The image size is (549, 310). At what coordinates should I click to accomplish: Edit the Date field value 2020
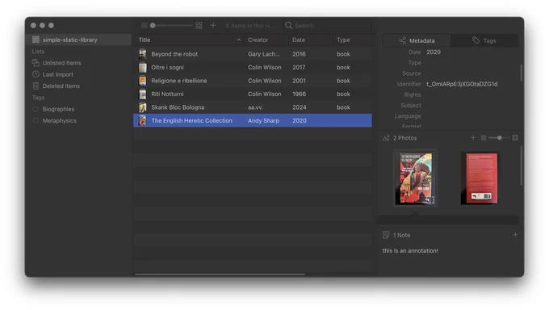pyautogui.click(x=434, y=52)
